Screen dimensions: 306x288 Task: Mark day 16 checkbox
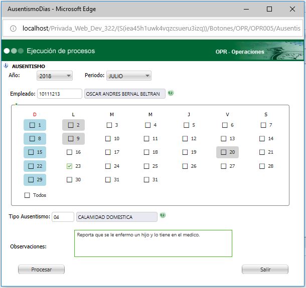[69, 152]
